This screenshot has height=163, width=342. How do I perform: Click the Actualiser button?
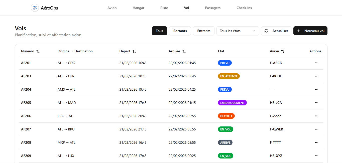pos(276,31)
